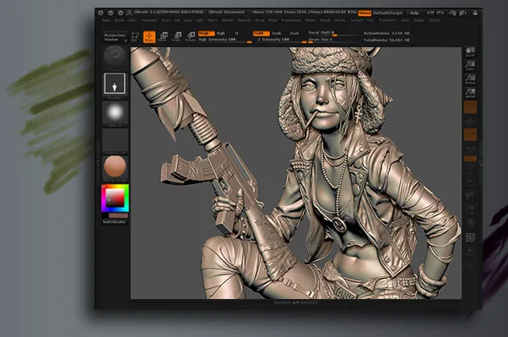Click the lock icon at top right

tap(475, 13)
